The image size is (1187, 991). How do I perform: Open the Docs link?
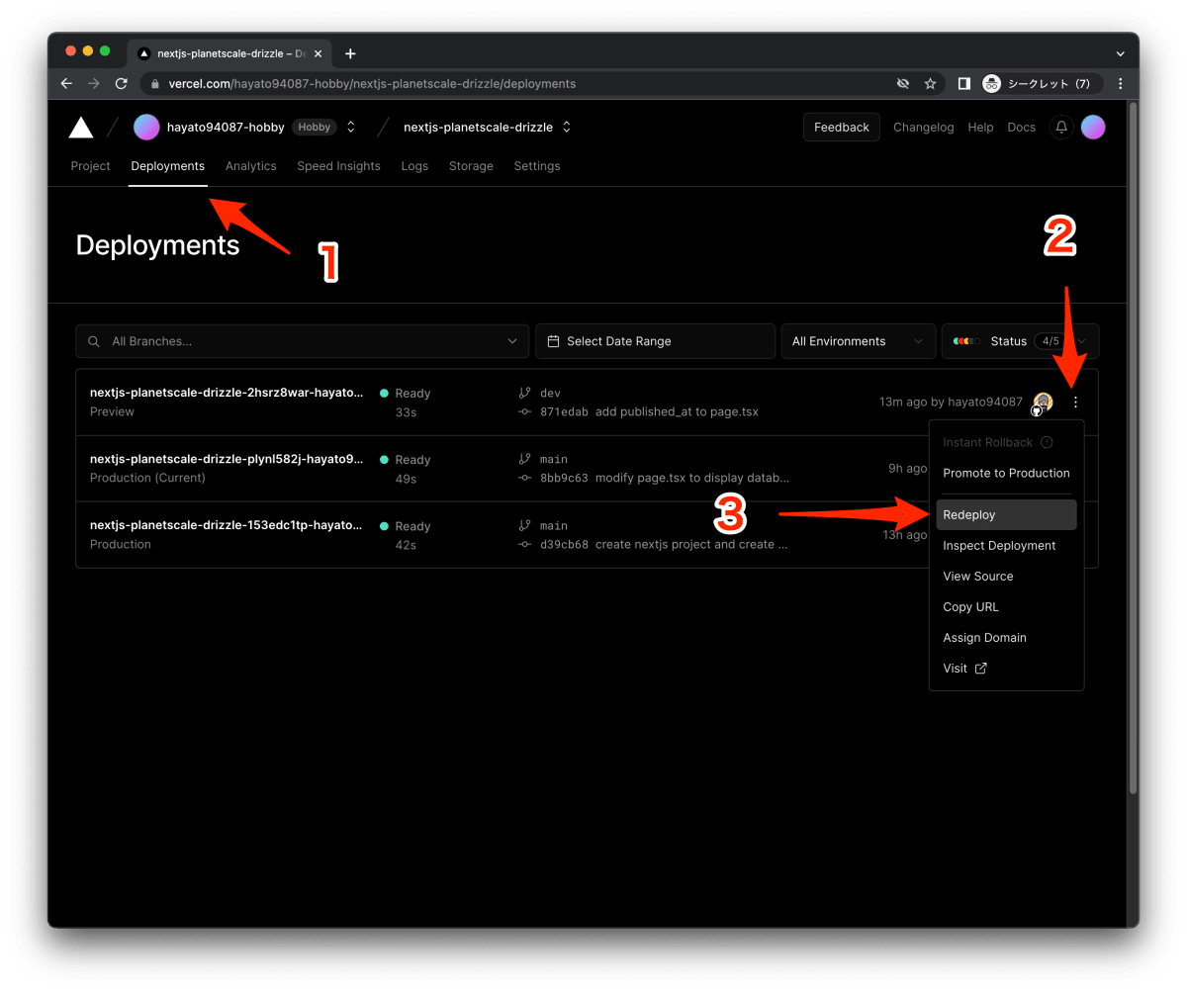tap(1022, 127)
